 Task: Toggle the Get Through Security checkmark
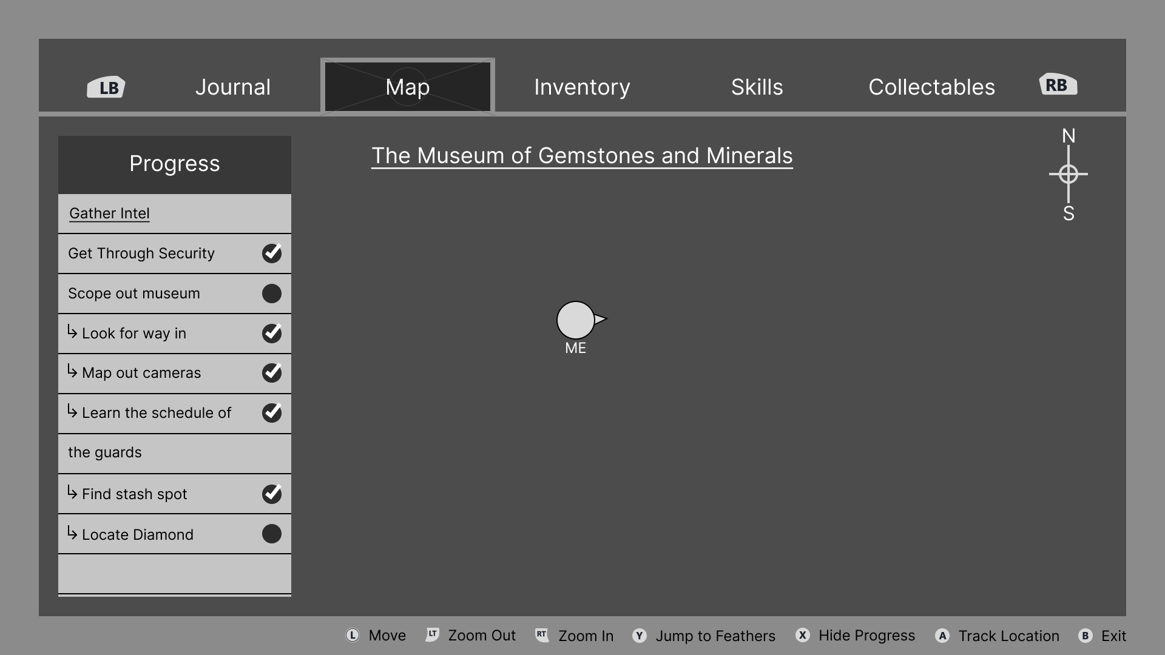pyautogui.click(x=271, y=254)
